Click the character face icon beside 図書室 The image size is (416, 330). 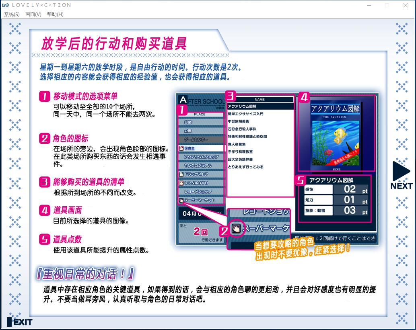click(x=181, y=148)
